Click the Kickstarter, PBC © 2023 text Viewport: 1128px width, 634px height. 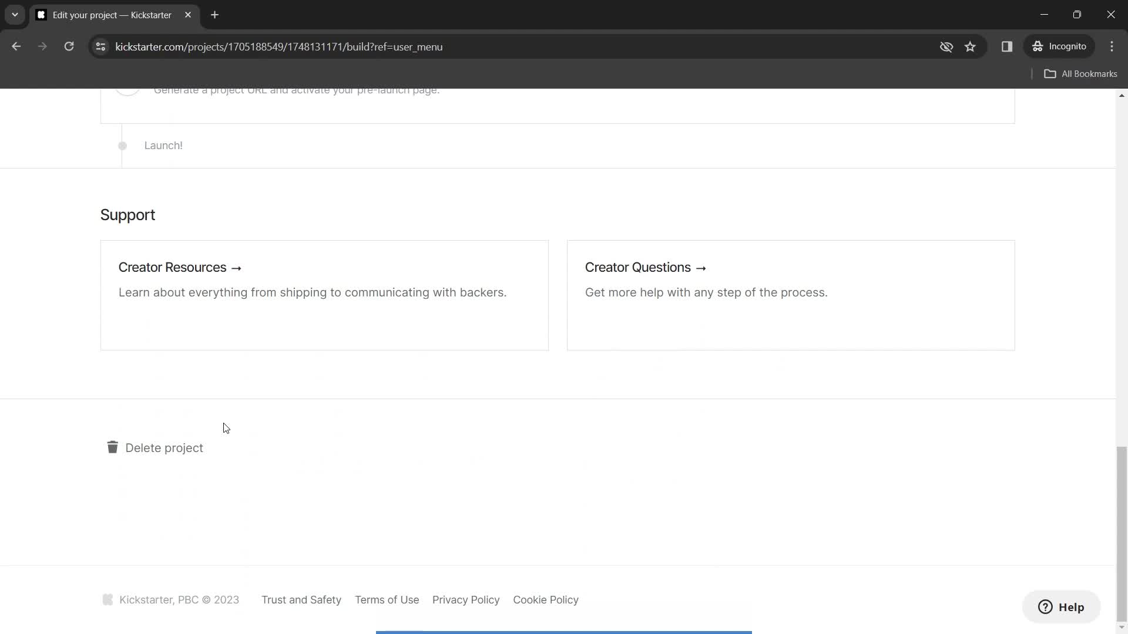(x=179, y=600)
